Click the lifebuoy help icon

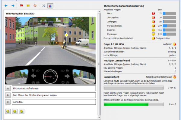point(35,5)
